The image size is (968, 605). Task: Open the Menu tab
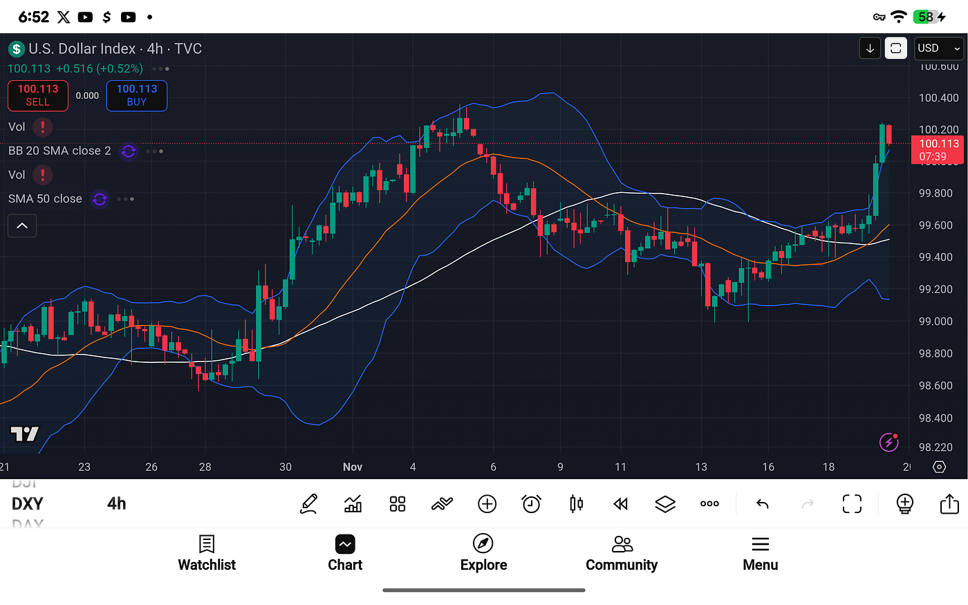pos(760,553)
